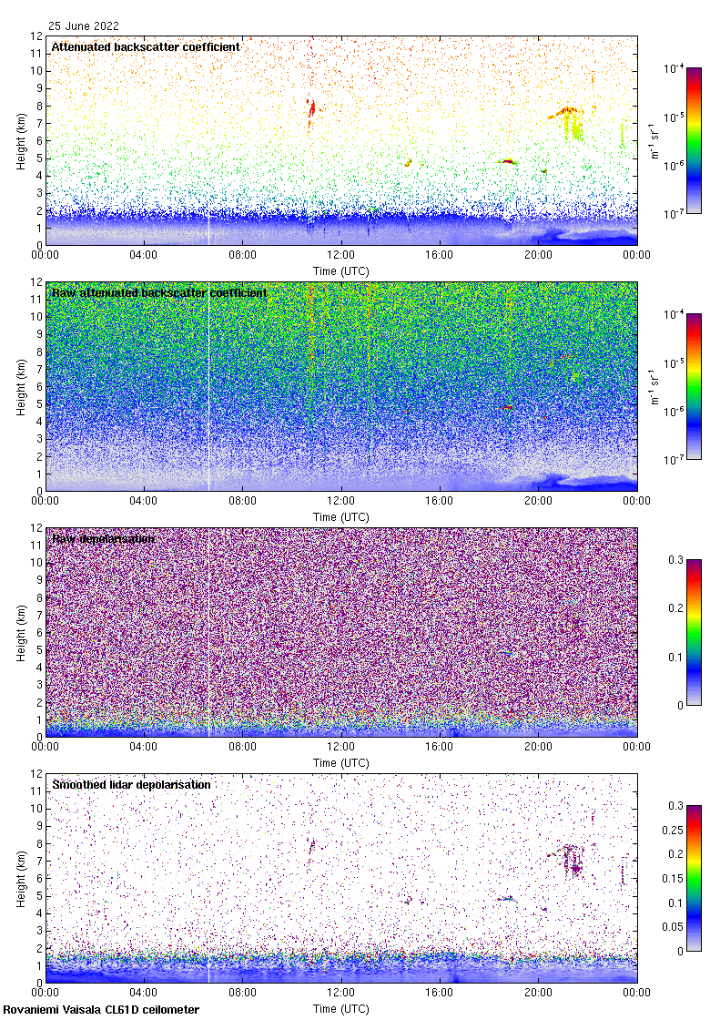This screenshot has height=1020, width=710.
Task: Click the 10⁻⁴ tick on top backscatter colorbar
Action: pos(674,68)
